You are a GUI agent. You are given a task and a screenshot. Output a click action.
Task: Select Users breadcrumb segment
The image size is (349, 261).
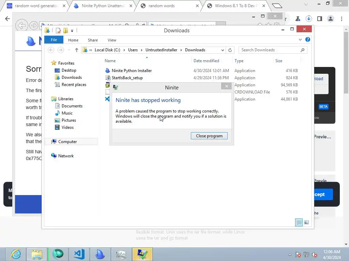(133, 50)
